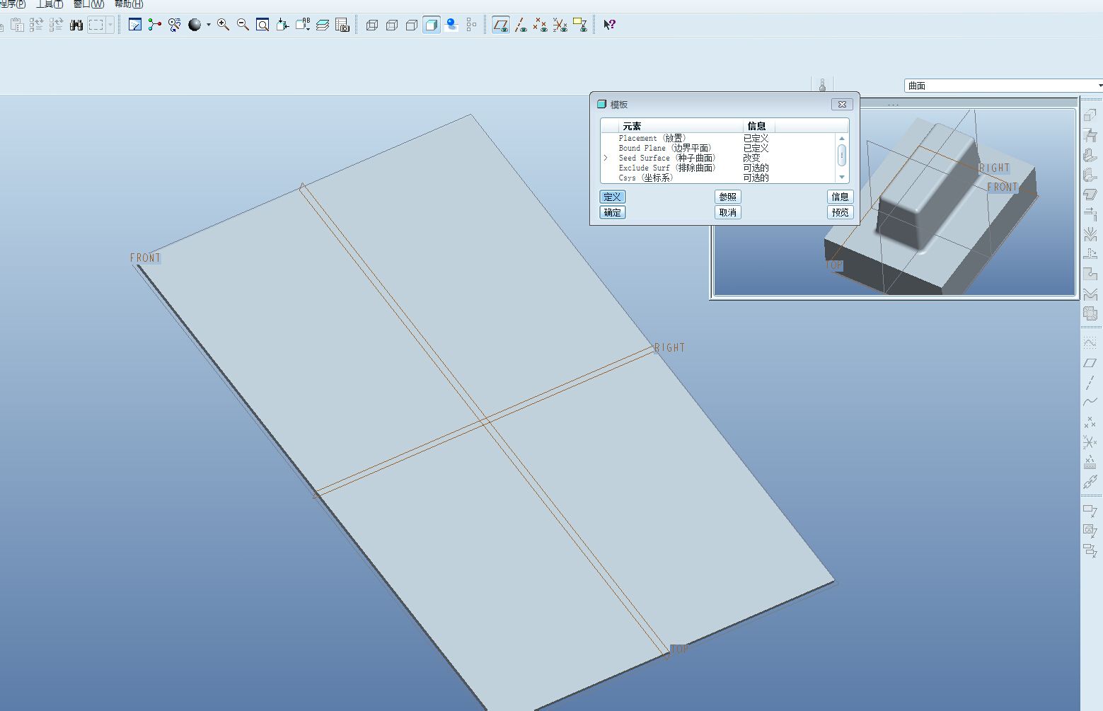Open the 工具(T) menu
This screenshot has width=1103, height=711.
pos(49,4)
